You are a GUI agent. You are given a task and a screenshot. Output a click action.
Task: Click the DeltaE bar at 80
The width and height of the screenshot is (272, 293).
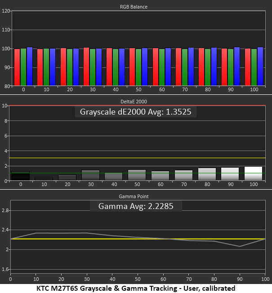[x=207, y=174]
